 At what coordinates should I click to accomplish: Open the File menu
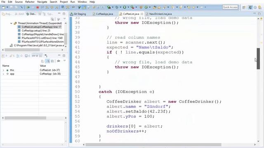[x=3, y=2]
